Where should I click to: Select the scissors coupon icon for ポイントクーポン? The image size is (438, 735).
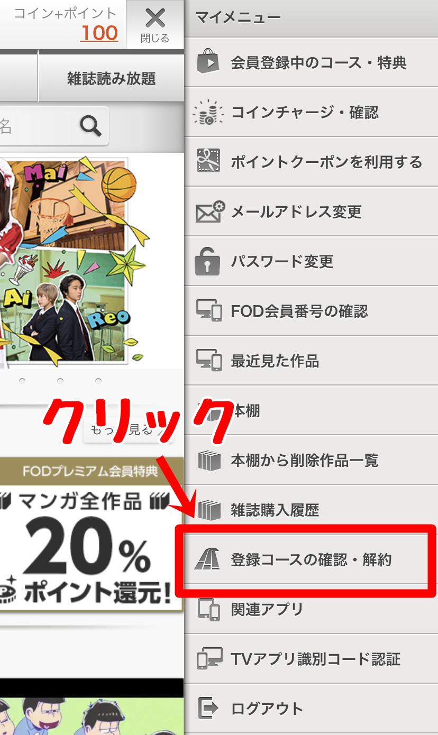[x=208, y=161]
